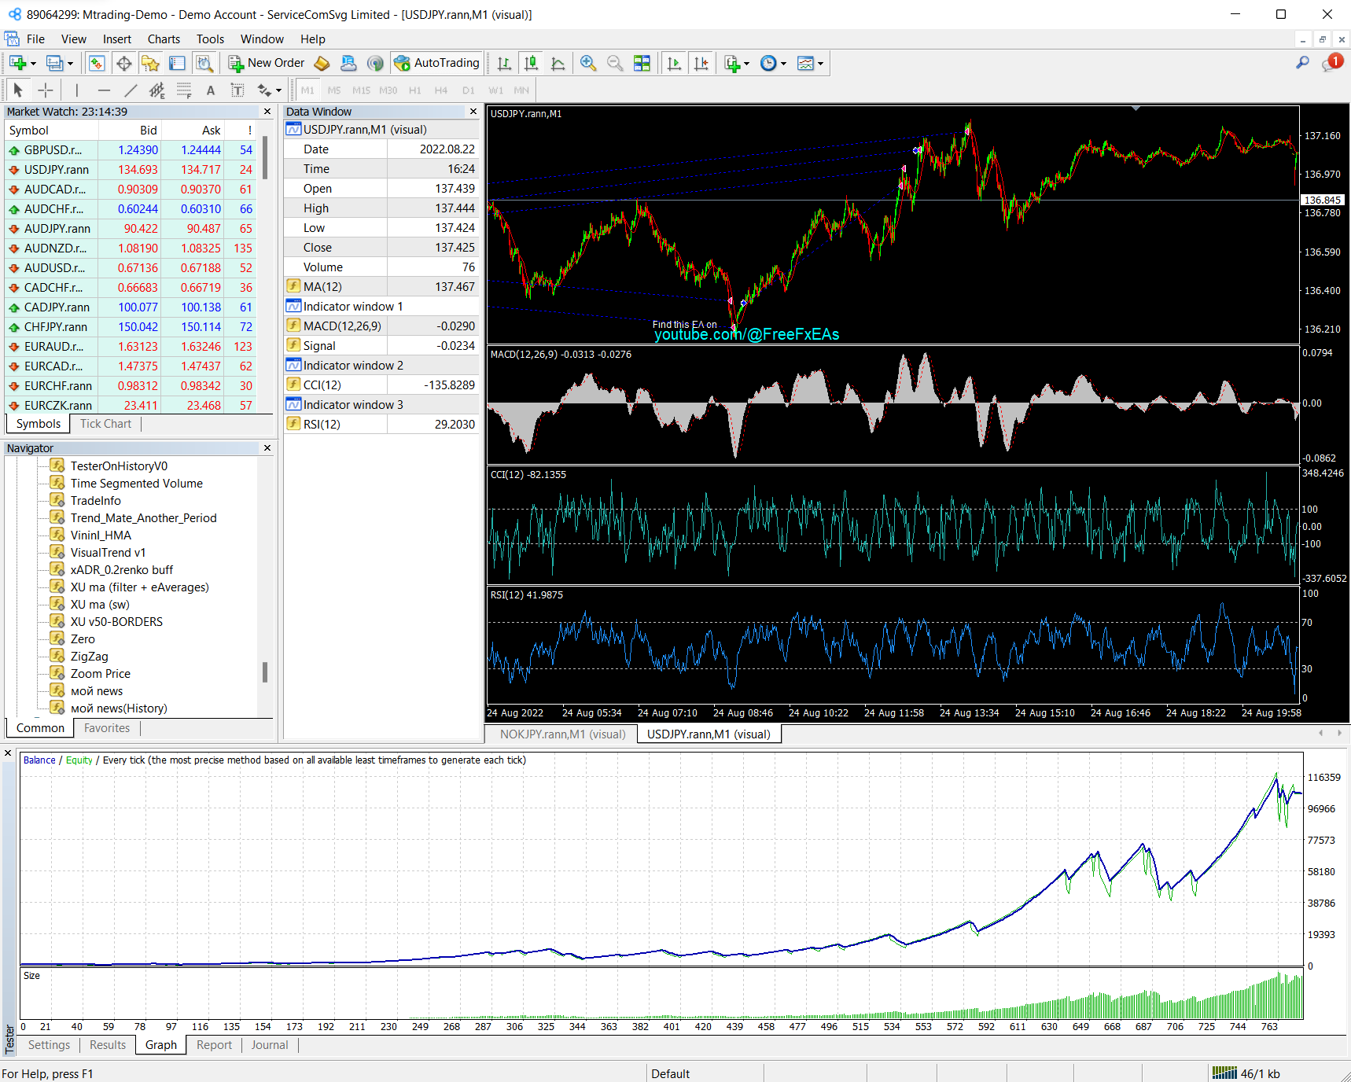Open the tester Journal tab
Image resolution: width=1351 pixels, height=1082 pixels.
[270, 1045]
